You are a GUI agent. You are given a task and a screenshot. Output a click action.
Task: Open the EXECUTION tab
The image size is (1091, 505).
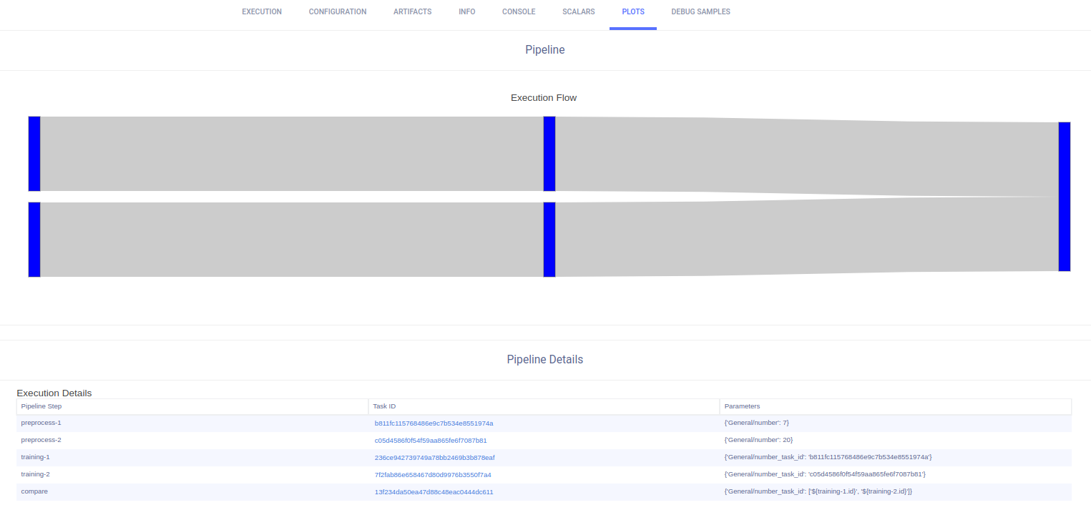262,12
